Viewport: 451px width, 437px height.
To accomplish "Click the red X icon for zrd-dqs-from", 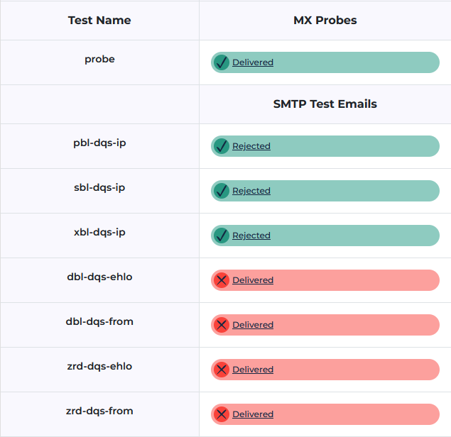I will [x=221, y=414].
